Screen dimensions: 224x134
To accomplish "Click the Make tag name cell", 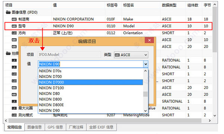I will (x=128, y=19).
